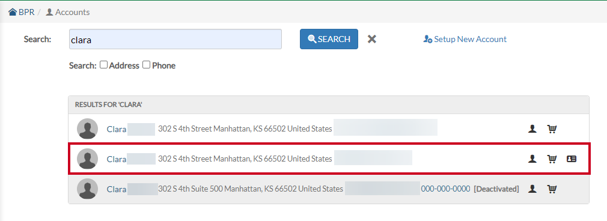
Task: Click into the search field containing clara
Action: click(x=175, y=39)
